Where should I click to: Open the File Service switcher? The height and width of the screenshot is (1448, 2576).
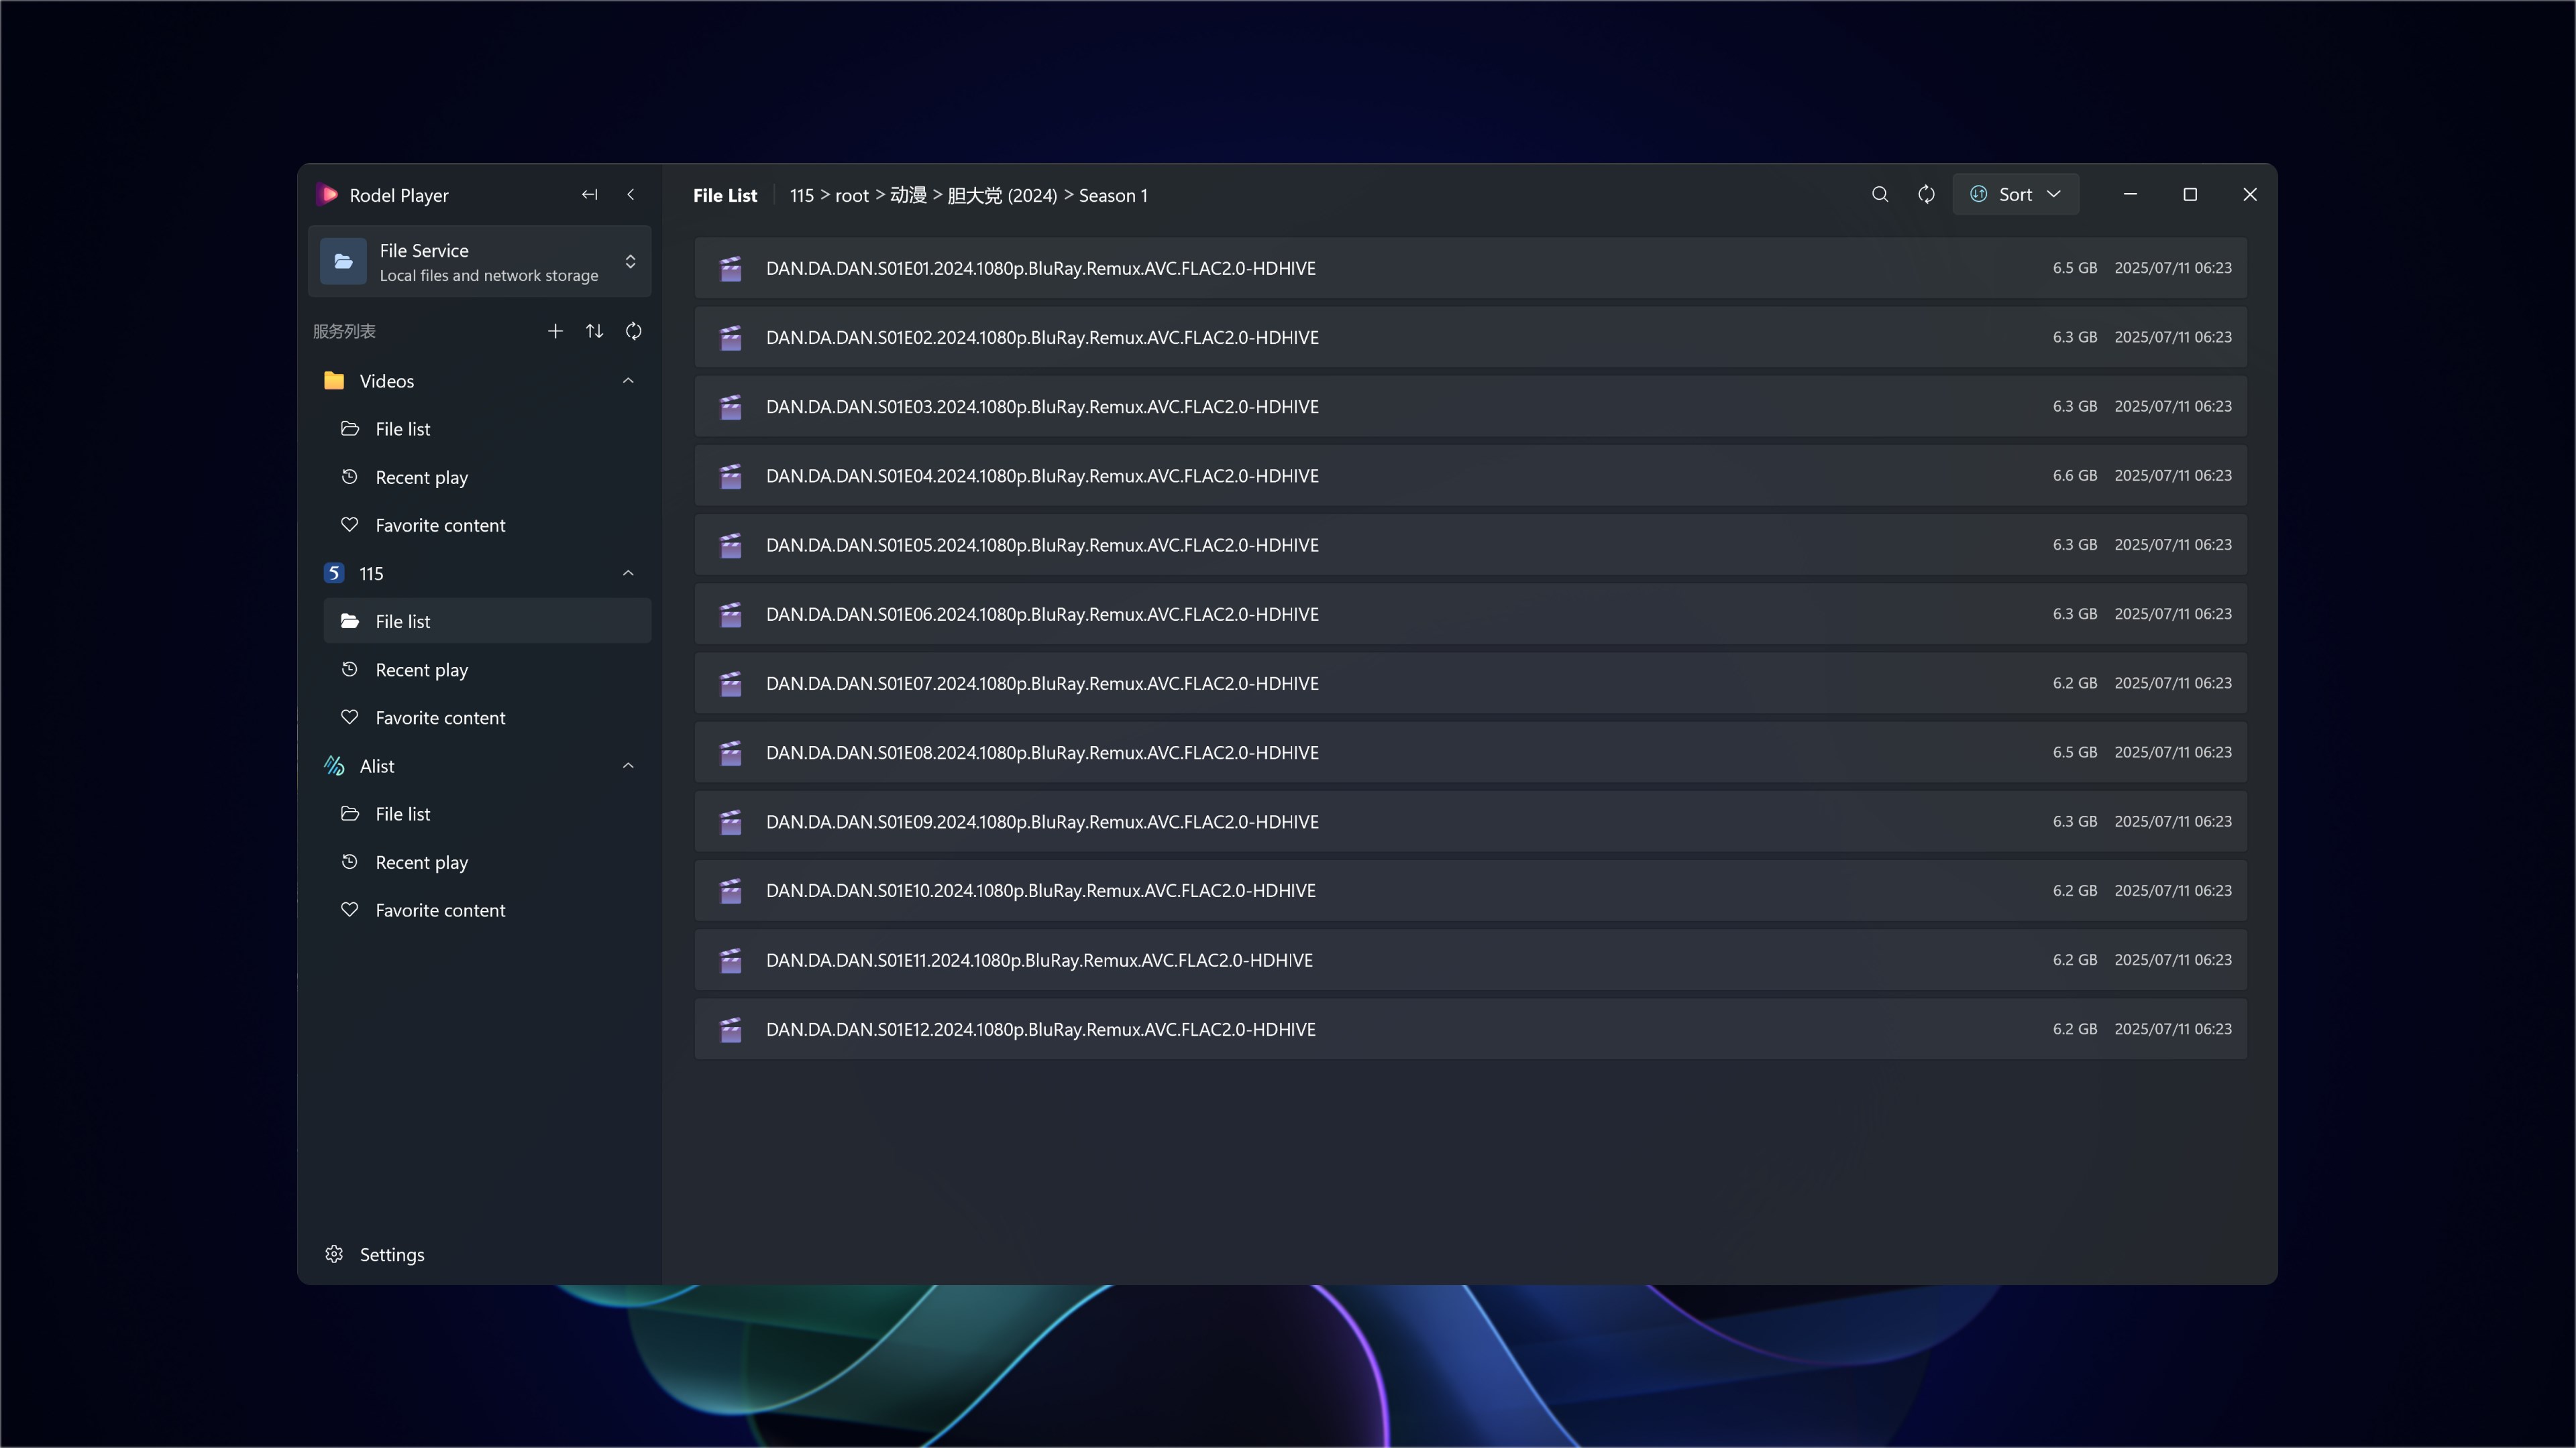[480, 262]
